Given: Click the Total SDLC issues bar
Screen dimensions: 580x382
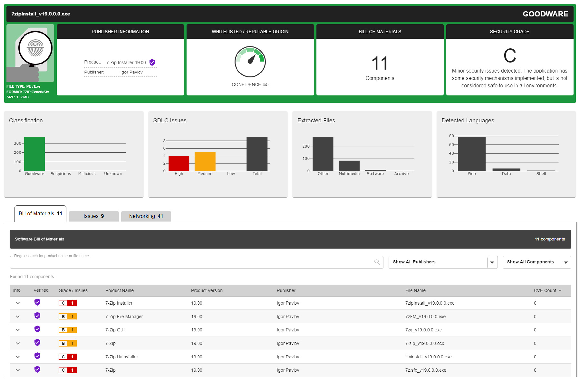Looking at the screenshot, I should pos(257,154).
